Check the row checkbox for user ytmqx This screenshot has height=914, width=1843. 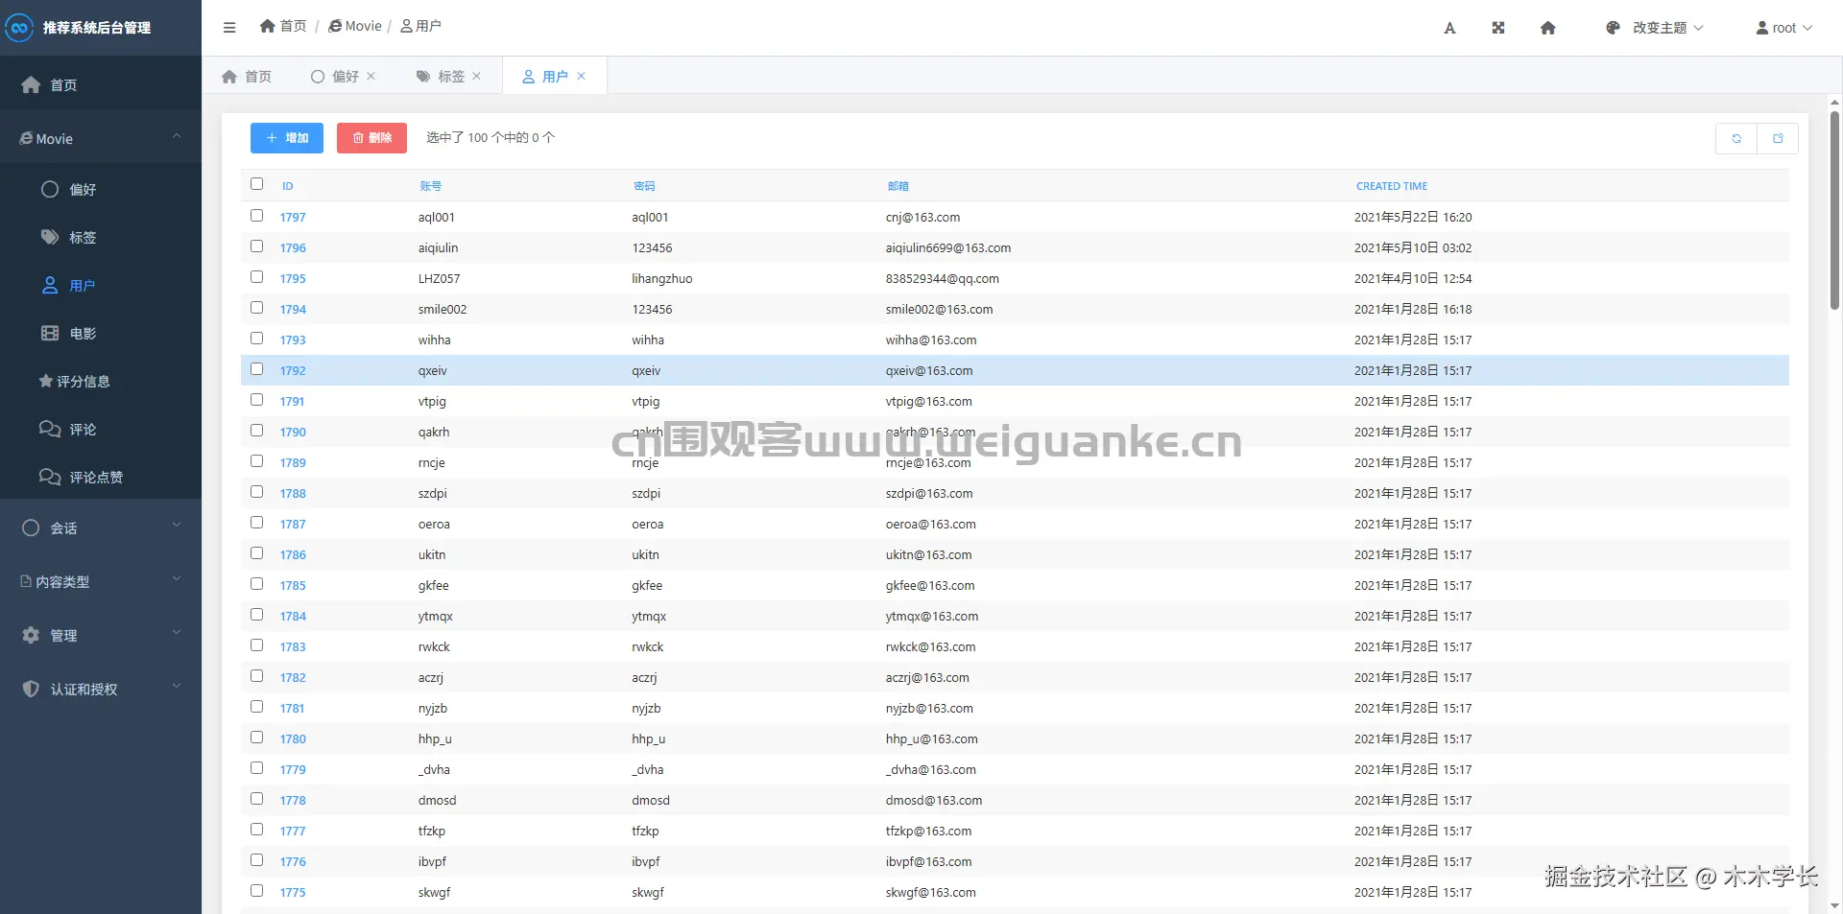click(256, 615)
